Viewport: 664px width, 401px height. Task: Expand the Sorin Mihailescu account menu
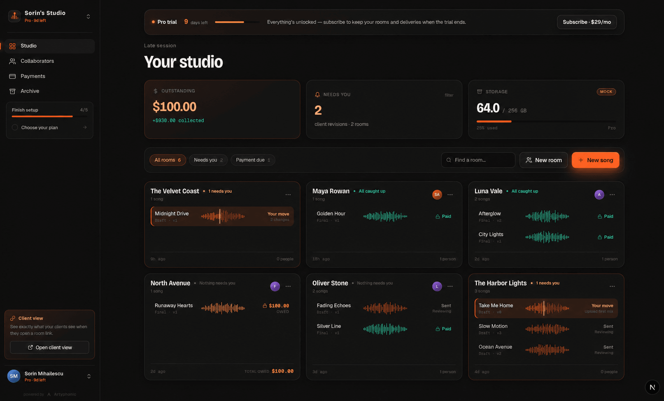(89, 376)
